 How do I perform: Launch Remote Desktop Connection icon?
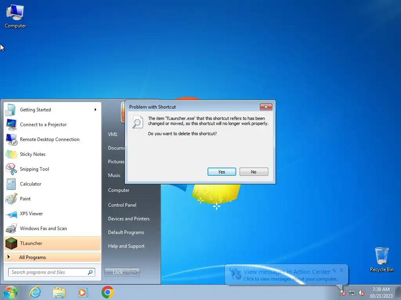coord(11,139)
